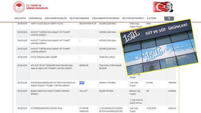Open the ANA SAYFA menu item

point(20,18)
